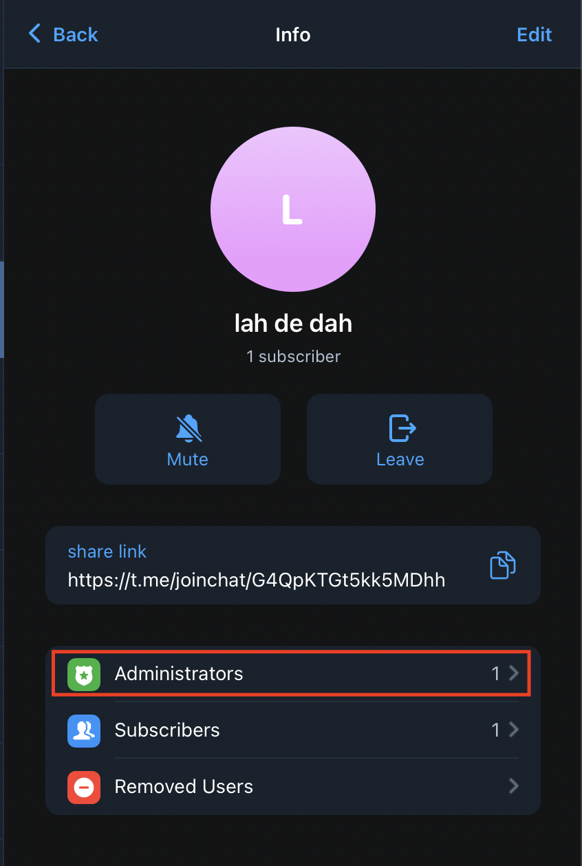Click the Mute button label
Viewport: 582px width, 866px height.
188,459
